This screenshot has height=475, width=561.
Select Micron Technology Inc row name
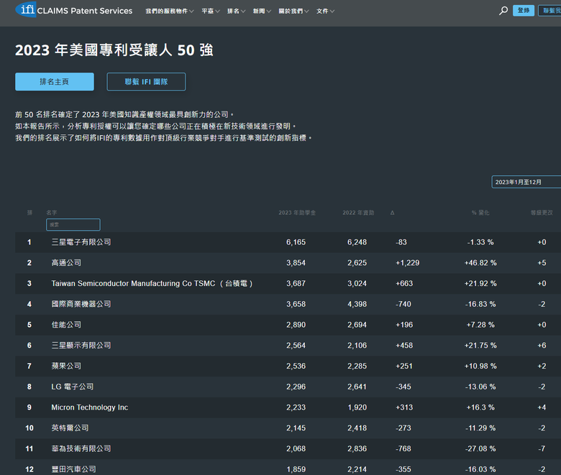tap(89, 407)
